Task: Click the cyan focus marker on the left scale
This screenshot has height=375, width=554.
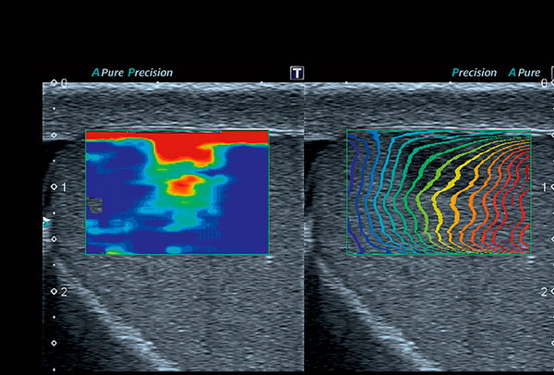Action: pyautogui.click(x=46, y=222)
